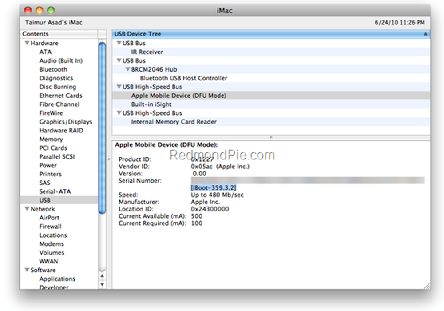444x311 pixels.
Task: Collapse the BRCM2046 Hub branch
Action: coord(128,69)
